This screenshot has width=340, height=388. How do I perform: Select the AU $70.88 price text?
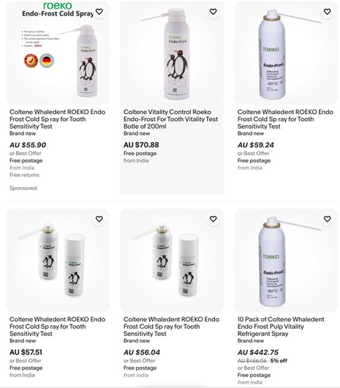tap(141, 145)
